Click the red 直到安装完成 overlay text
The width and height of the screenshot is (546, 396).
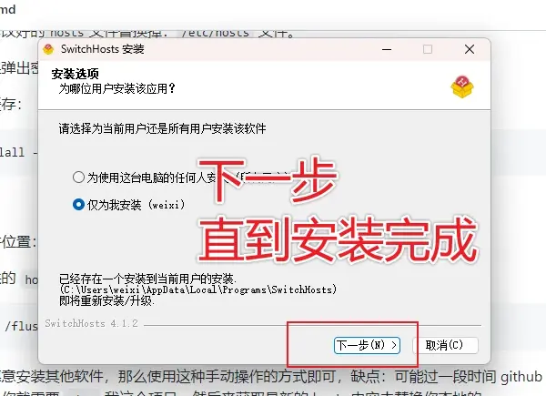[338, 239]
